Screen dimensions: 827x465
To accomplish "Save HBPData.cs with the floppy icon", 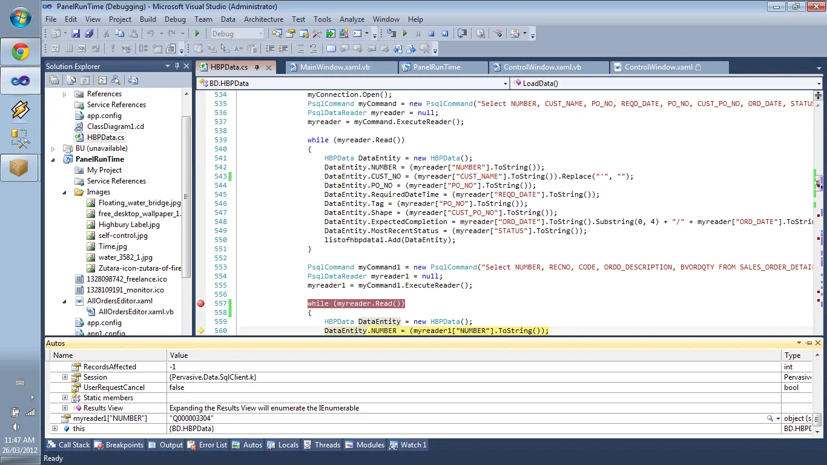I will [x=76, y=34].
